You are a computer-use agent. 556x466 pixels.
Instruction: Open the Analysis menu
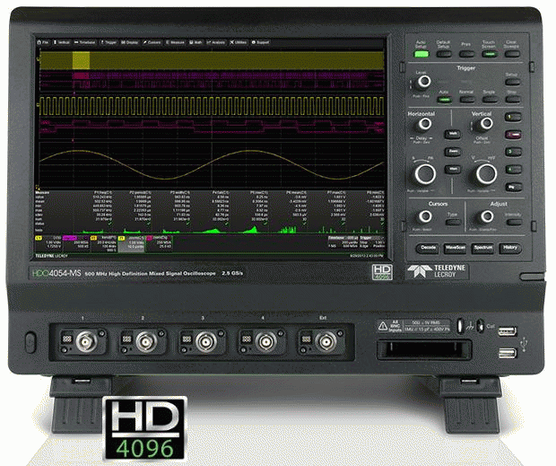pyautogui.click(x=216, y=42)
